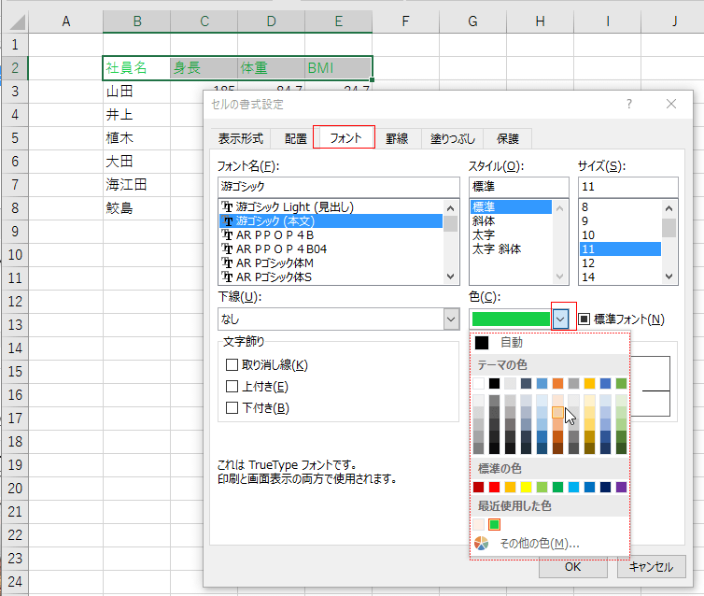This screenshot has width=704, height=596.
Task: Click the help question mark in dialog title bar
Action: 629,104
